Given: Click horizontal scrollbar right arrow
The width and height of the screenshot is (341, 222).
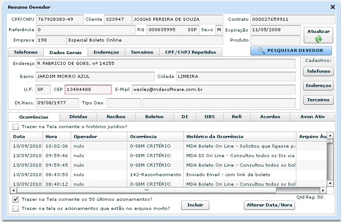Looking at the screenshot, I should point(323,190).
